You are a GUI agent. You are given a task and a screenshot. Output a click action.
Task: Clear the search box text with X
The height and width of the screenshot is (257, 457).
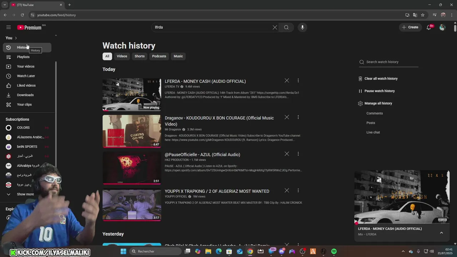coord(275,27)
